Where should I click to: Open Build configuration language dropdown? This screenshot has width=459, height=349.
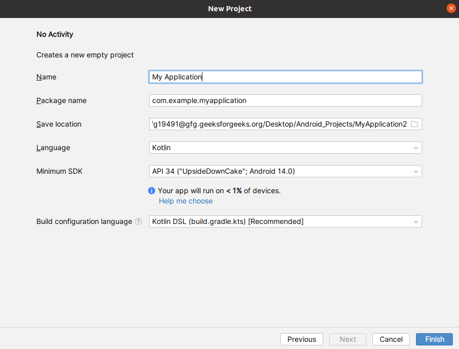[x=285, y=221]
